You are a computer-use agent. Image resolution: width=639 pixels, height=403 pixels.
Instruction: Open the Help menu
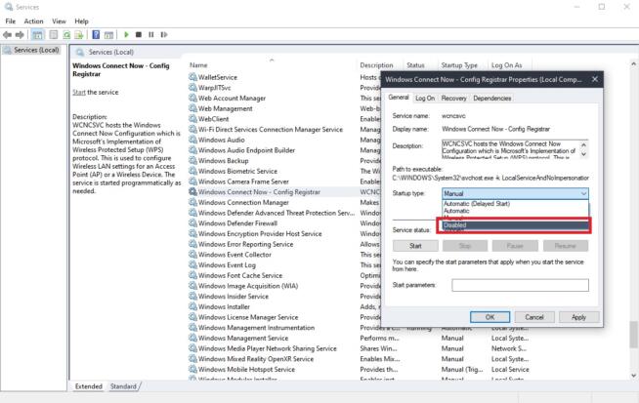[x=81, y=21]
